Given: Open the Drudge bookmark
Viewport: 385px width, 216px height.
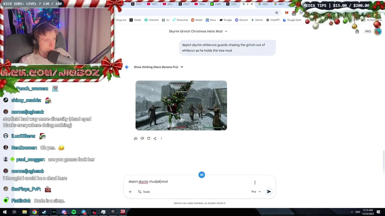Looking at the screenshot, I should click(226, 20).
